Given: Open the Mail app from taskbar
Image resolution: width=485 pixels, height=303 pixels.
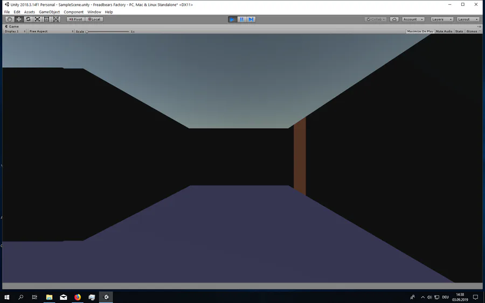Looking at the screenshot, I should [x=64, y=297].
